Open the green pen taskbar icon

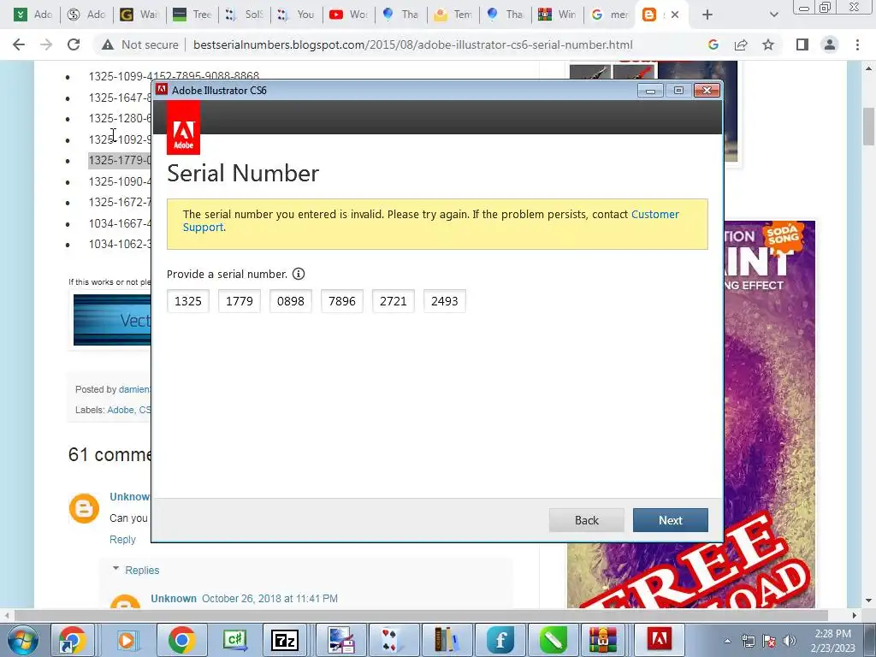(553, 640)
